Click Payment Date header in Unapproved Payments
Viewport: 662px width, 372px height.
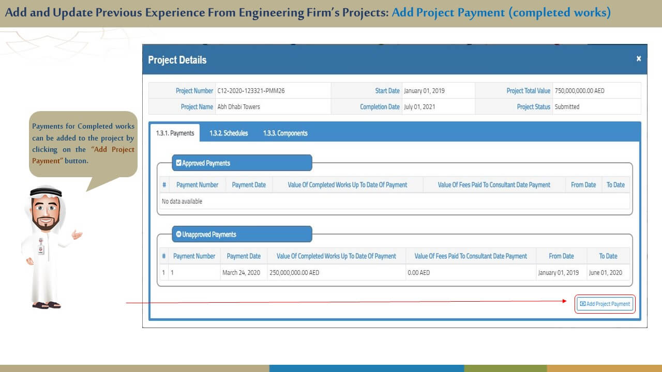[x=244, y=256]
